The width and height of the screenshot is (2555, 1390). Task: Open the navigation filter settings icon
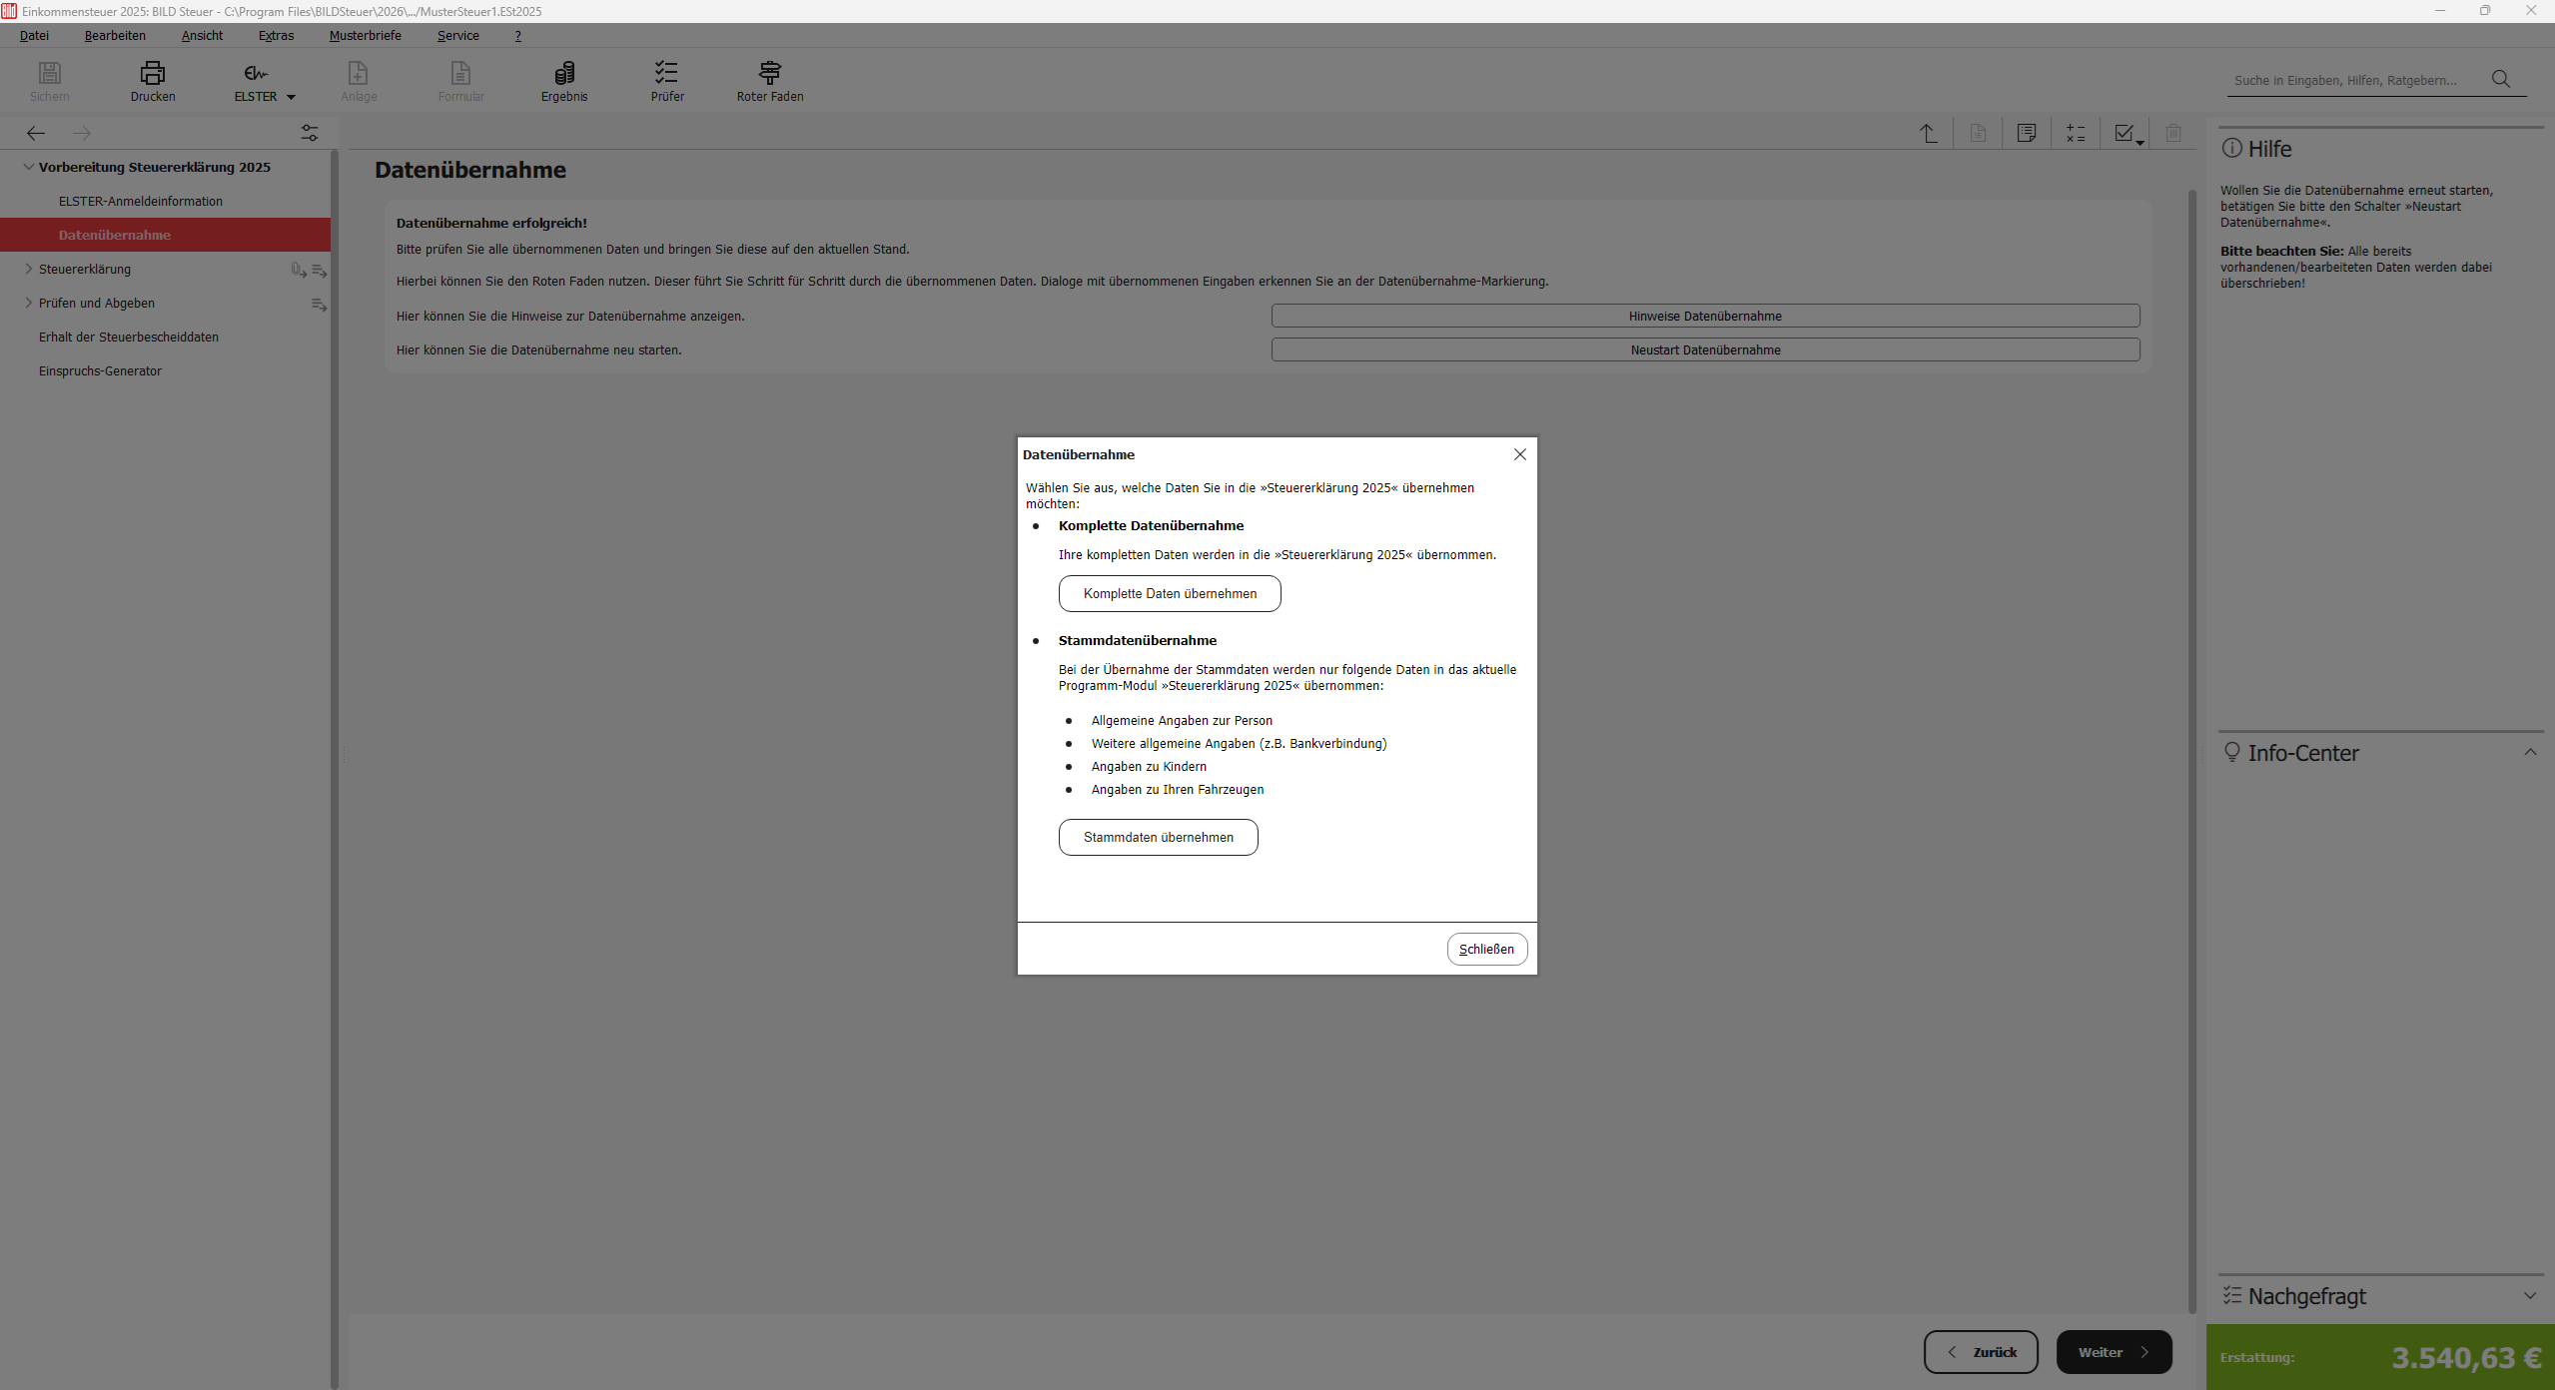(x=310, y=133)
